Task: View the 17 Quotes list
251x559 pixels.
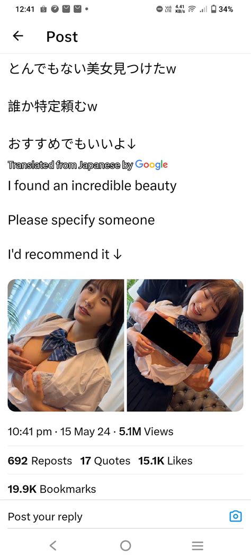Action: [105, 461]
